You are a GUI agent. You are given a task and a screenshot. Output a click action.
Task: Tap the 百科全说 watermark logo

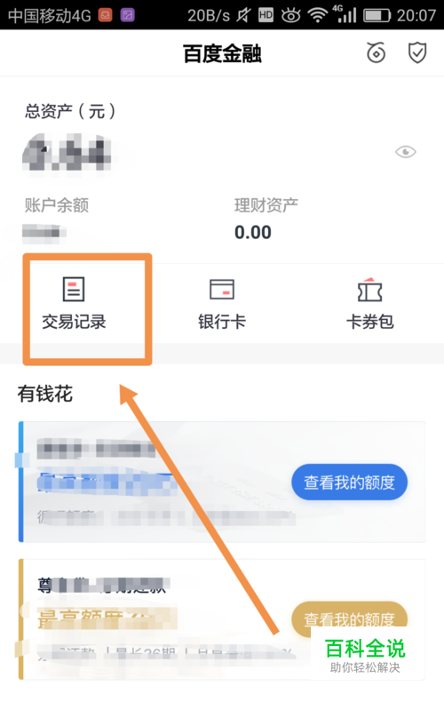pyautogui.click(x=365, y=655)
